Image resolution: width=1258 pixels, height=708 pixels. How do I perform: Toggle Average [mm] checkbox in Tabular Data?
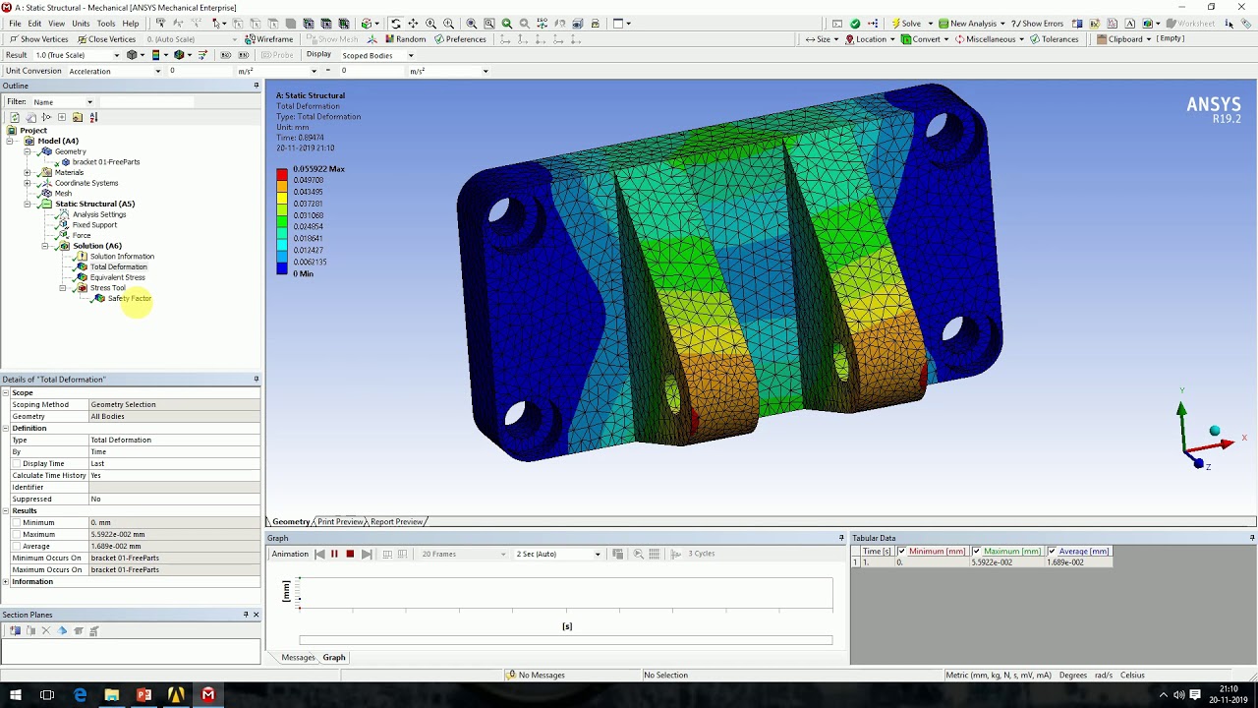1053,552
